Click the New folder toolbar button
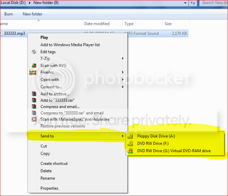Screen dimensions: 228x196 tap(32, 14)
